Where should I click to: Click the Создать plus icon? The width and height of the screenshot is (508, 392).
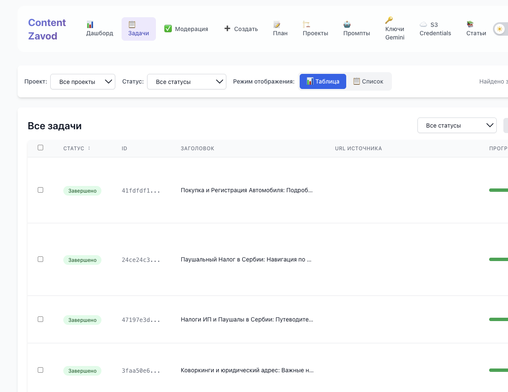[227, 29]
